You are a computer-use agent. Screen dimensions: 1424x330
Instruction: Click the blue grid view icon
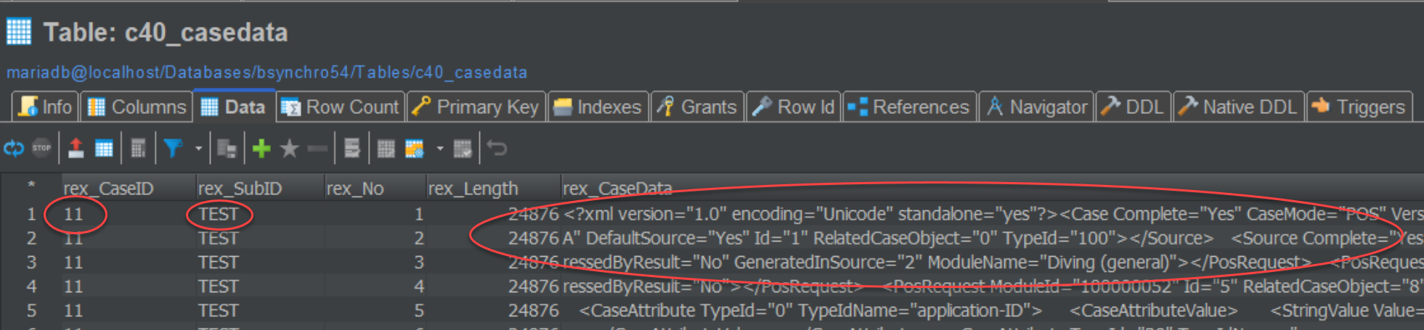pyautogui.click(x=104, y=149)
